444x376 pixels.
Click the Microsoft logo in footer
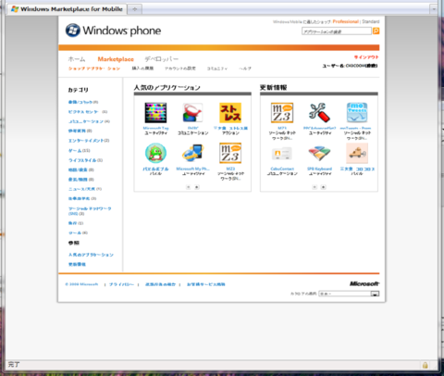point(364,283)
